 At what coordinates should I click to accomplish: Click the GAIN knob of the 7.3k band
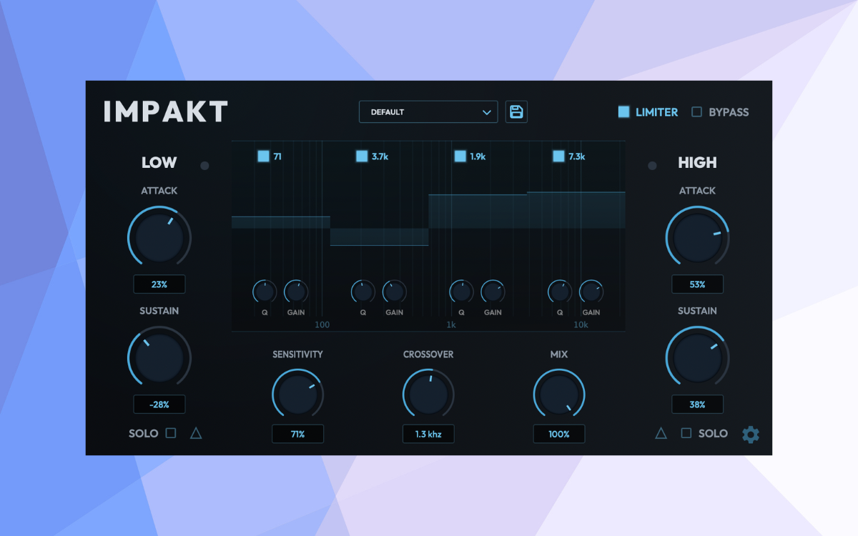pyautogui.click(x=592, y=292)
